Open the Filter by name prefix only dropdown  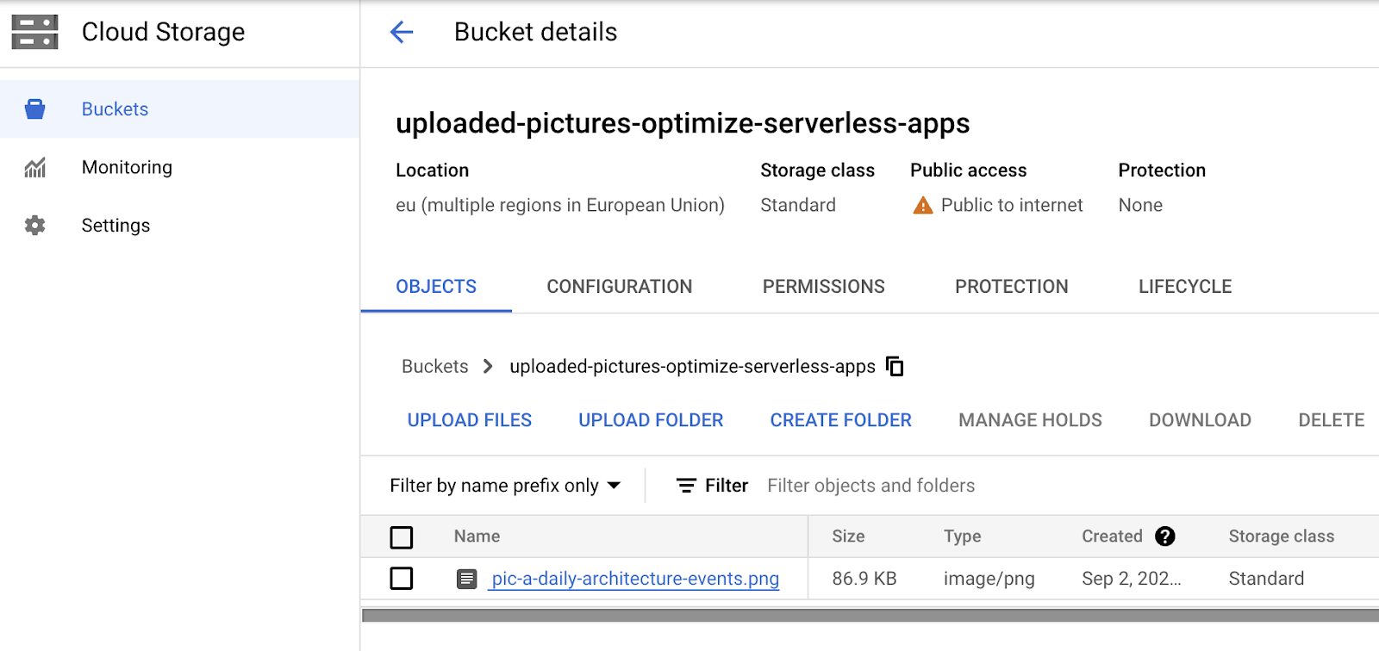point(505,486)
